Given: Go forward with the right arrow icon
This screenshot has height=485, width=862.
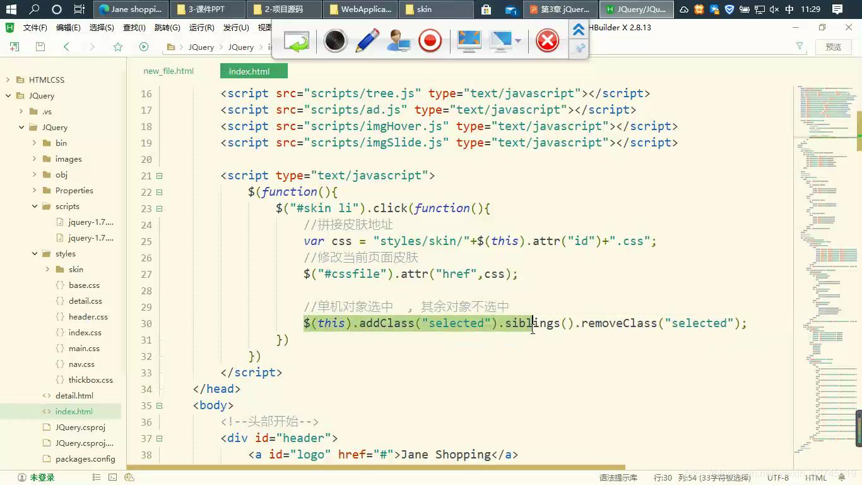Looking at the screenshot, I should (x=92, y=47).
